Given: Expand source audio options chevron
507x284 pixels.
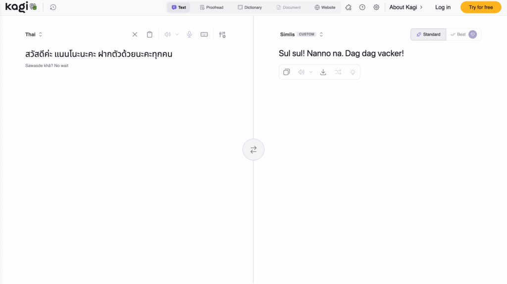Looking at the screenshot, I should pyautogui.click(x=177, y=35).
